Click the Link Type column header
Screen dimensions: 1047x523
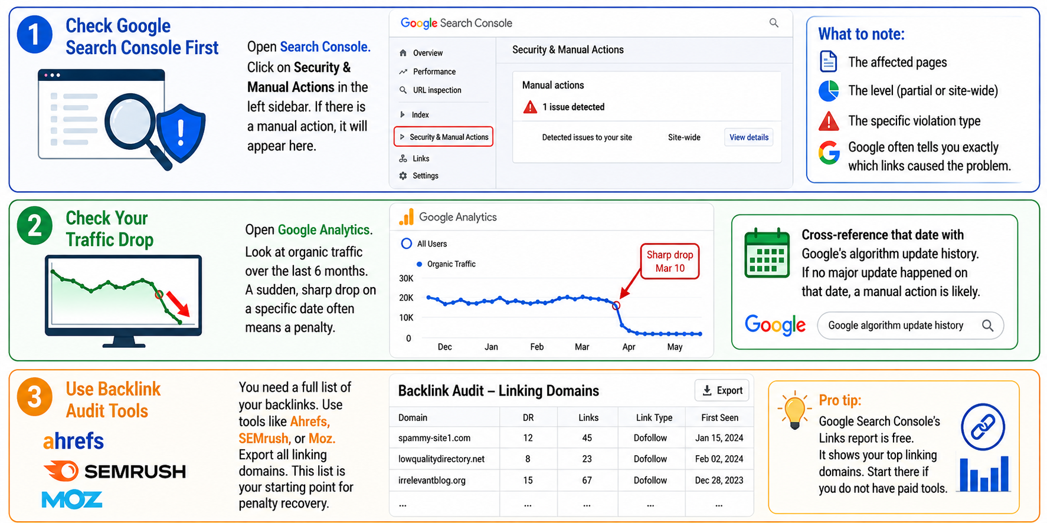(654, 417)
